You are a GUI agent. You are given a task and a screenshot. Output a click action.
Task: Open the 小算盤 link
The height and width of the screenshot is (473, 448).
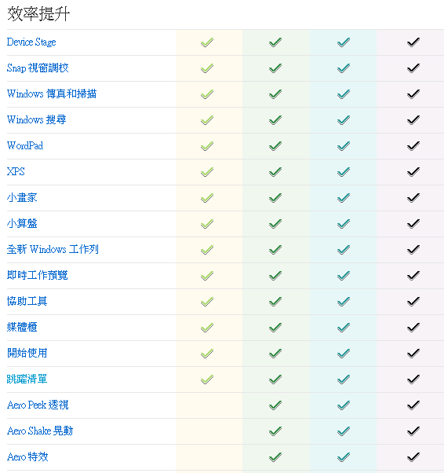coord(22,223)
